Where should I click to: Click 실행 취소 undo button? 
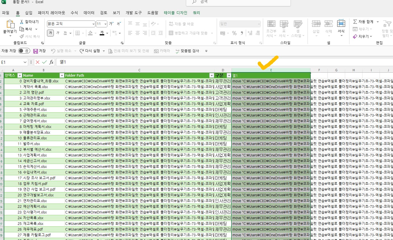click(x=62, y=51)
